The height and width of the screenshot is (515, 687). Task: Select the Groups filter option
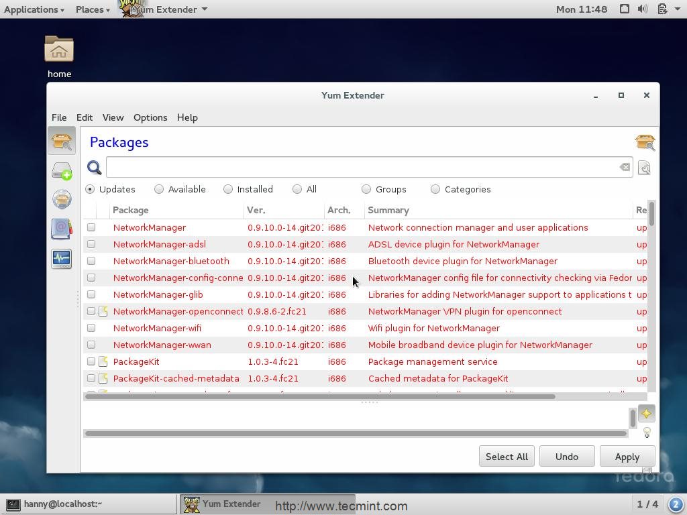click(x=366, y=189)
